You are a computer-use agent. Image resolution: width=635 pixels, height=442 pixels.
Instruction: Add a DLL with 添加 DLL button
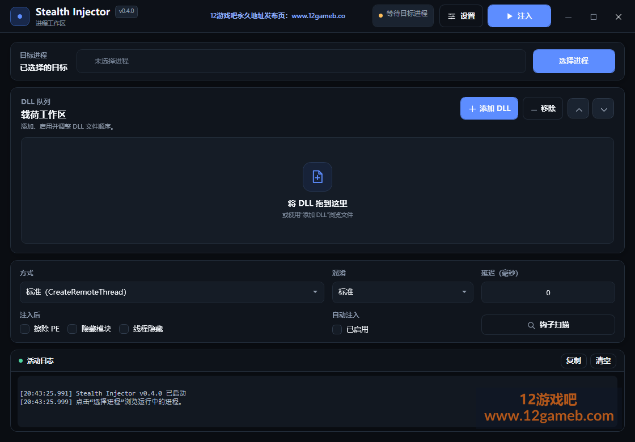click(x=489, y=108)
